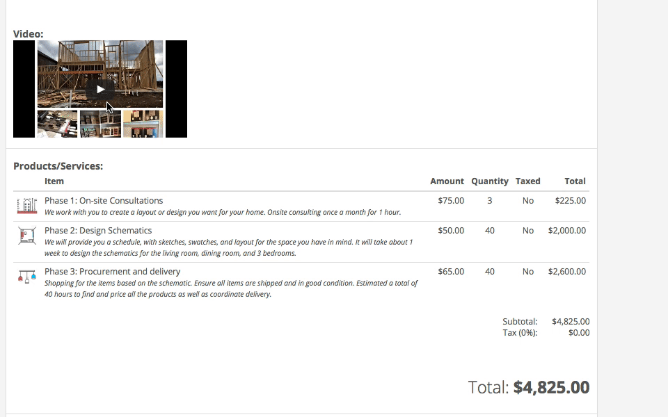
Task: Click the Quantity column header
Action: click(x=489, y=181)
